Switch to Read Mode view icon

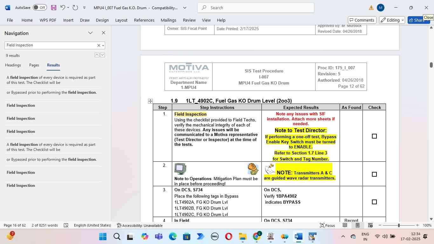click(345, 225)
